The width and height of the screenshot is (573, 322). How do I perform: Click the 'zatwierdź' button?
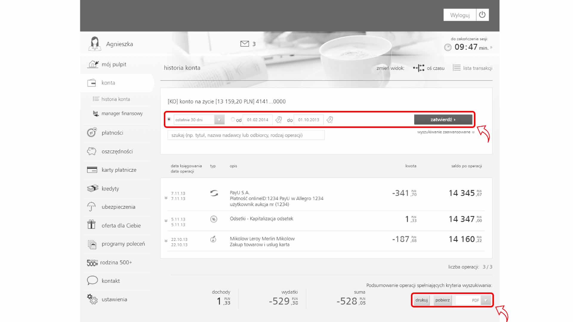443,120
